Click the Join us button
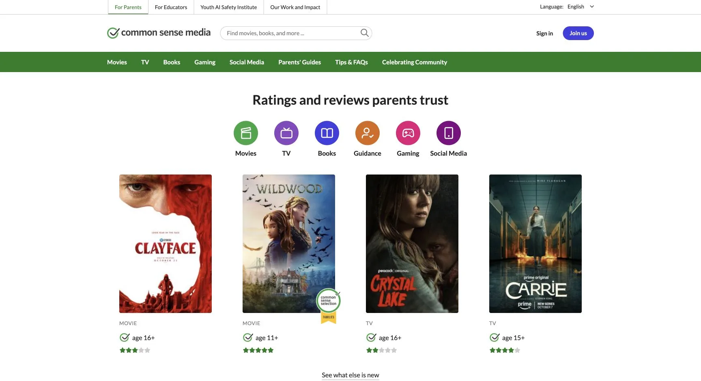This screenshot has height=381, width=701. [578, 33]
